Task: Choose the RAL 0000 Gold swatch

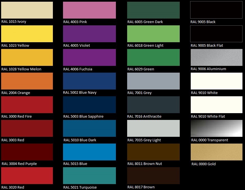Action: tap(216, 152)
